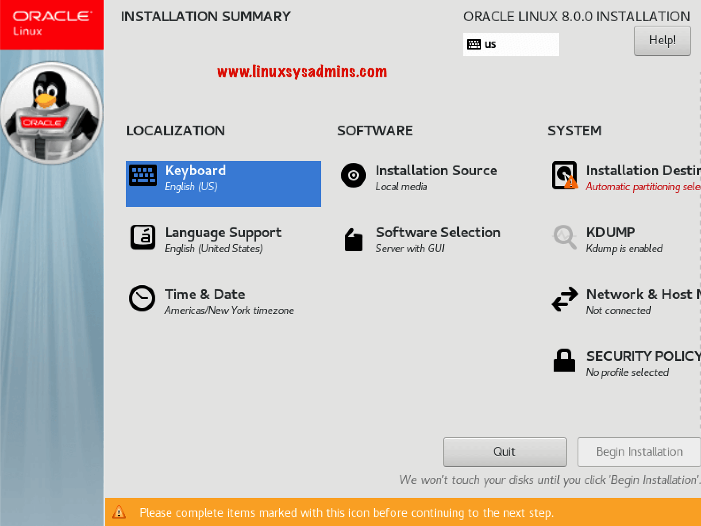Click the Help! button
Image resolution: width=701 pixels, height=526 pixels.
(662, 41)
